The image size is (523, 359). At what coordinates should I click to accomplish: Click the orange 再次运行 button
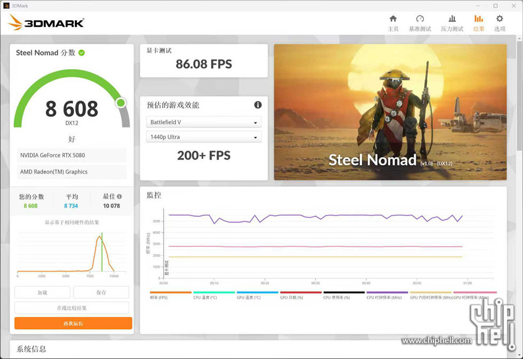point(74,323)
